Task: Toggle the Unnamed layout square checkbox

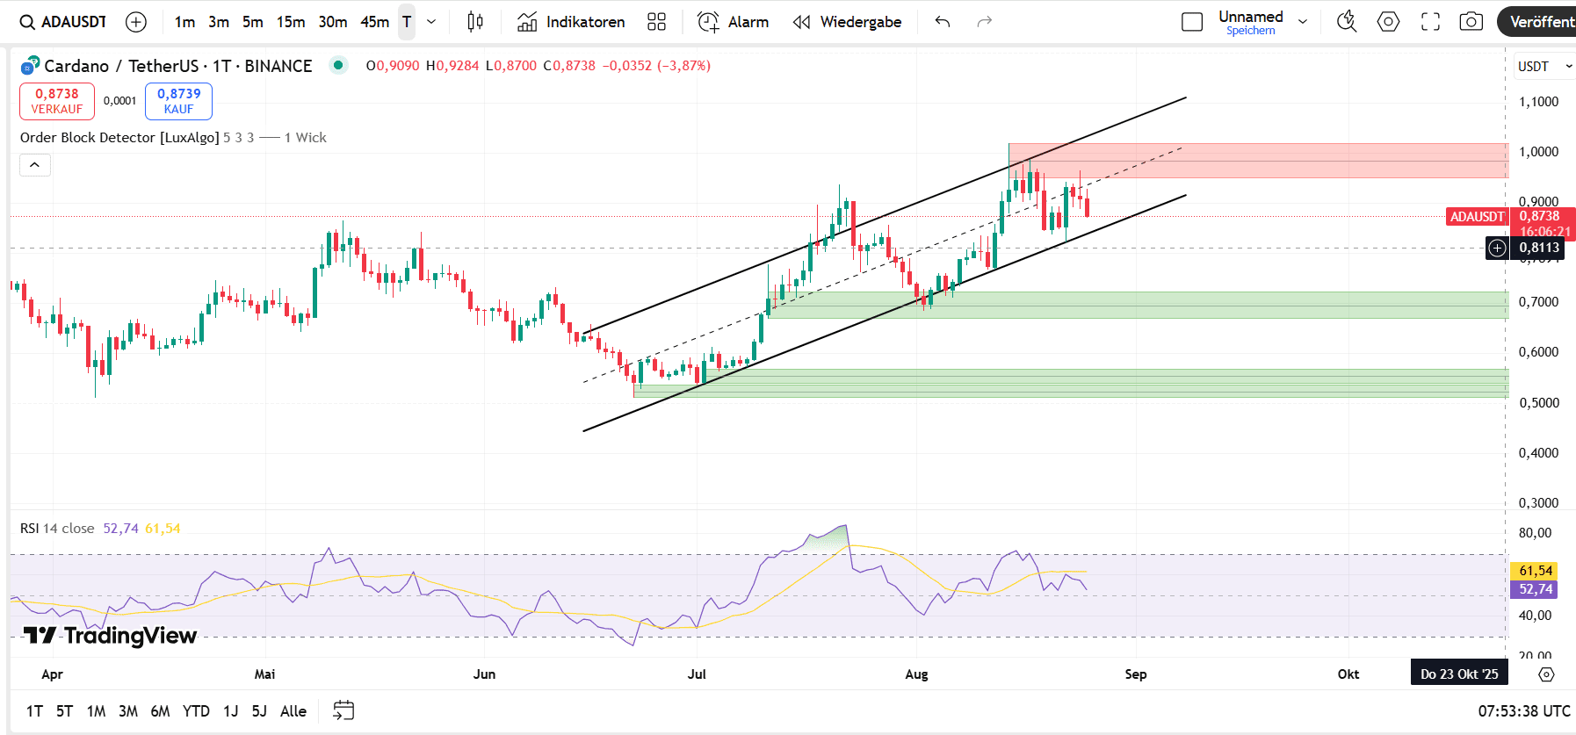Action: (1192, 22)
